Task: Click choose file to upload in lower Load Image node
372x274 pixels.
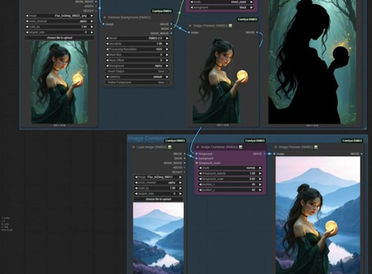Action: click(159, 199)
